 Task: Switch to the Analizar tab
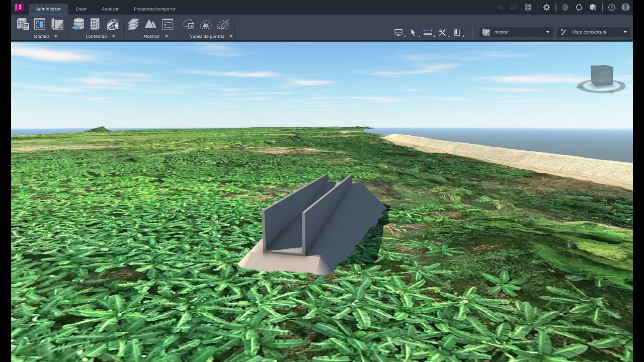(x=110, y=9)
